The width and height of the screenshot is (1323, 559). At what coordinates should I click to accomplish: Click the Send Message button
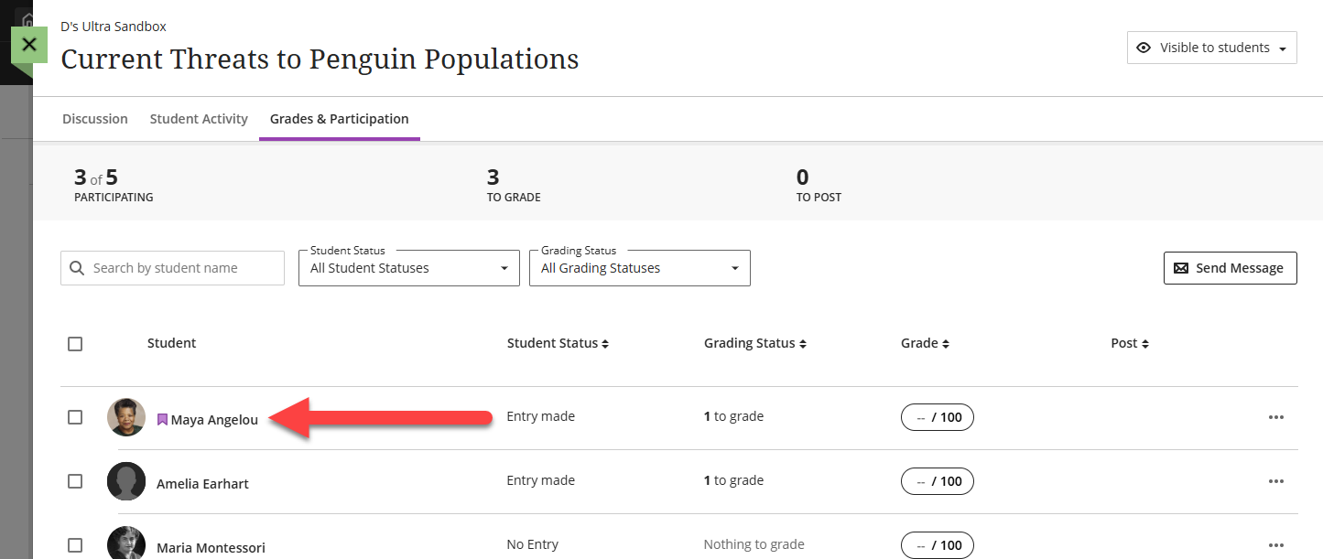pyautogui.click(x=1230, y=268)
